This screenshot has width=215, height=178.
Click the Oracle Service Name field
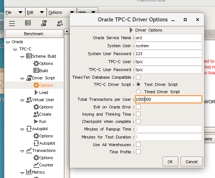coord(168,38)
